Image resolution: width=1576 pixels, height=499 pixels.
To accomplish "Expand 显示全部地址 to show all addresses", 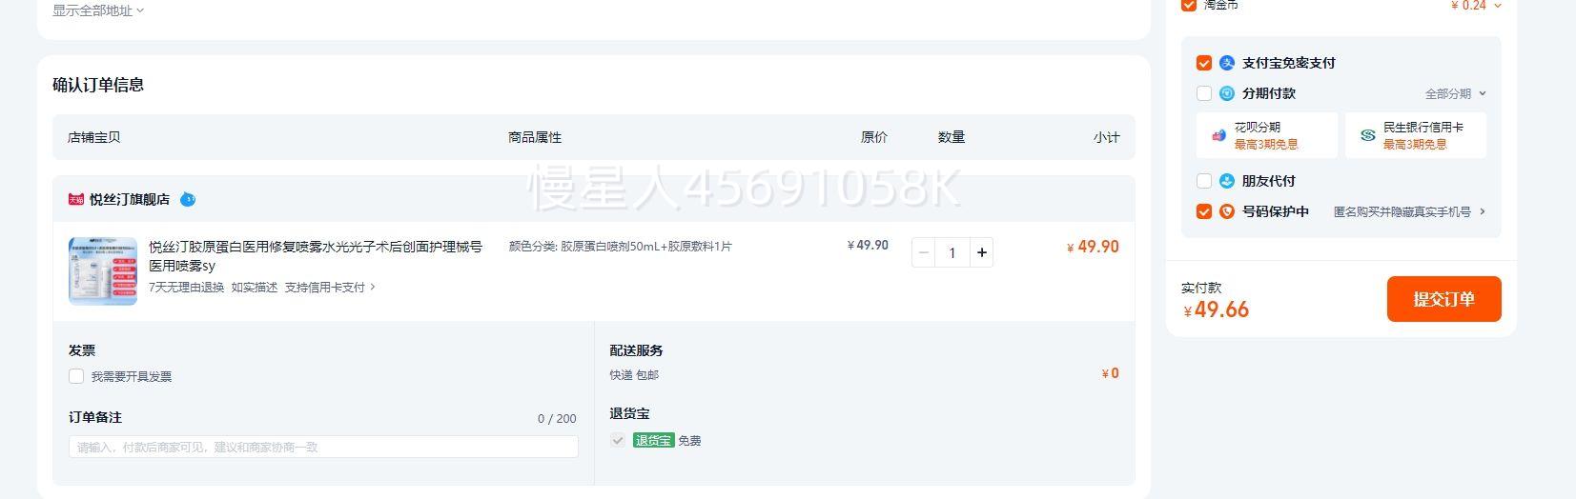I will [98, 10].
